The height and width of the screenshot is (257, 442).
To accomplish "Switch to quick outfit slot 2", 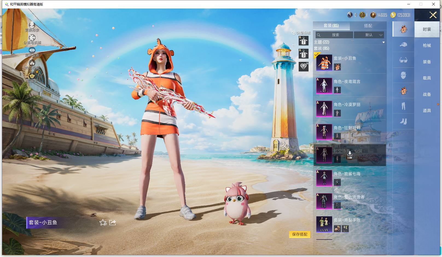I will [x=303, y=41].
